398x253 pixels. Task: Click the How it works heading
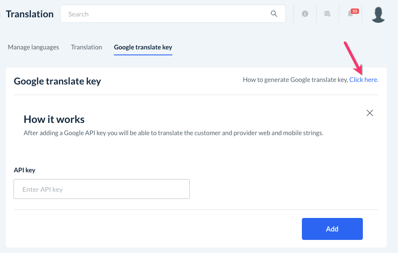point(54,119)
